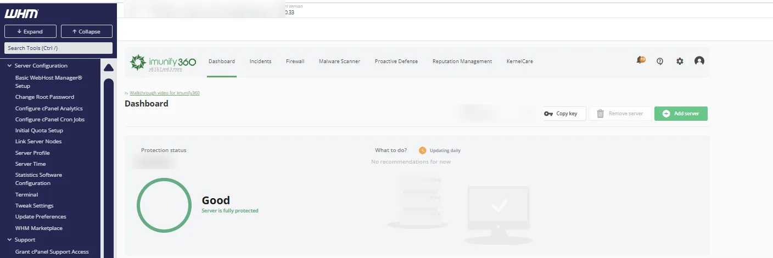
Task: Click the green Add server button
Action: 681,114
